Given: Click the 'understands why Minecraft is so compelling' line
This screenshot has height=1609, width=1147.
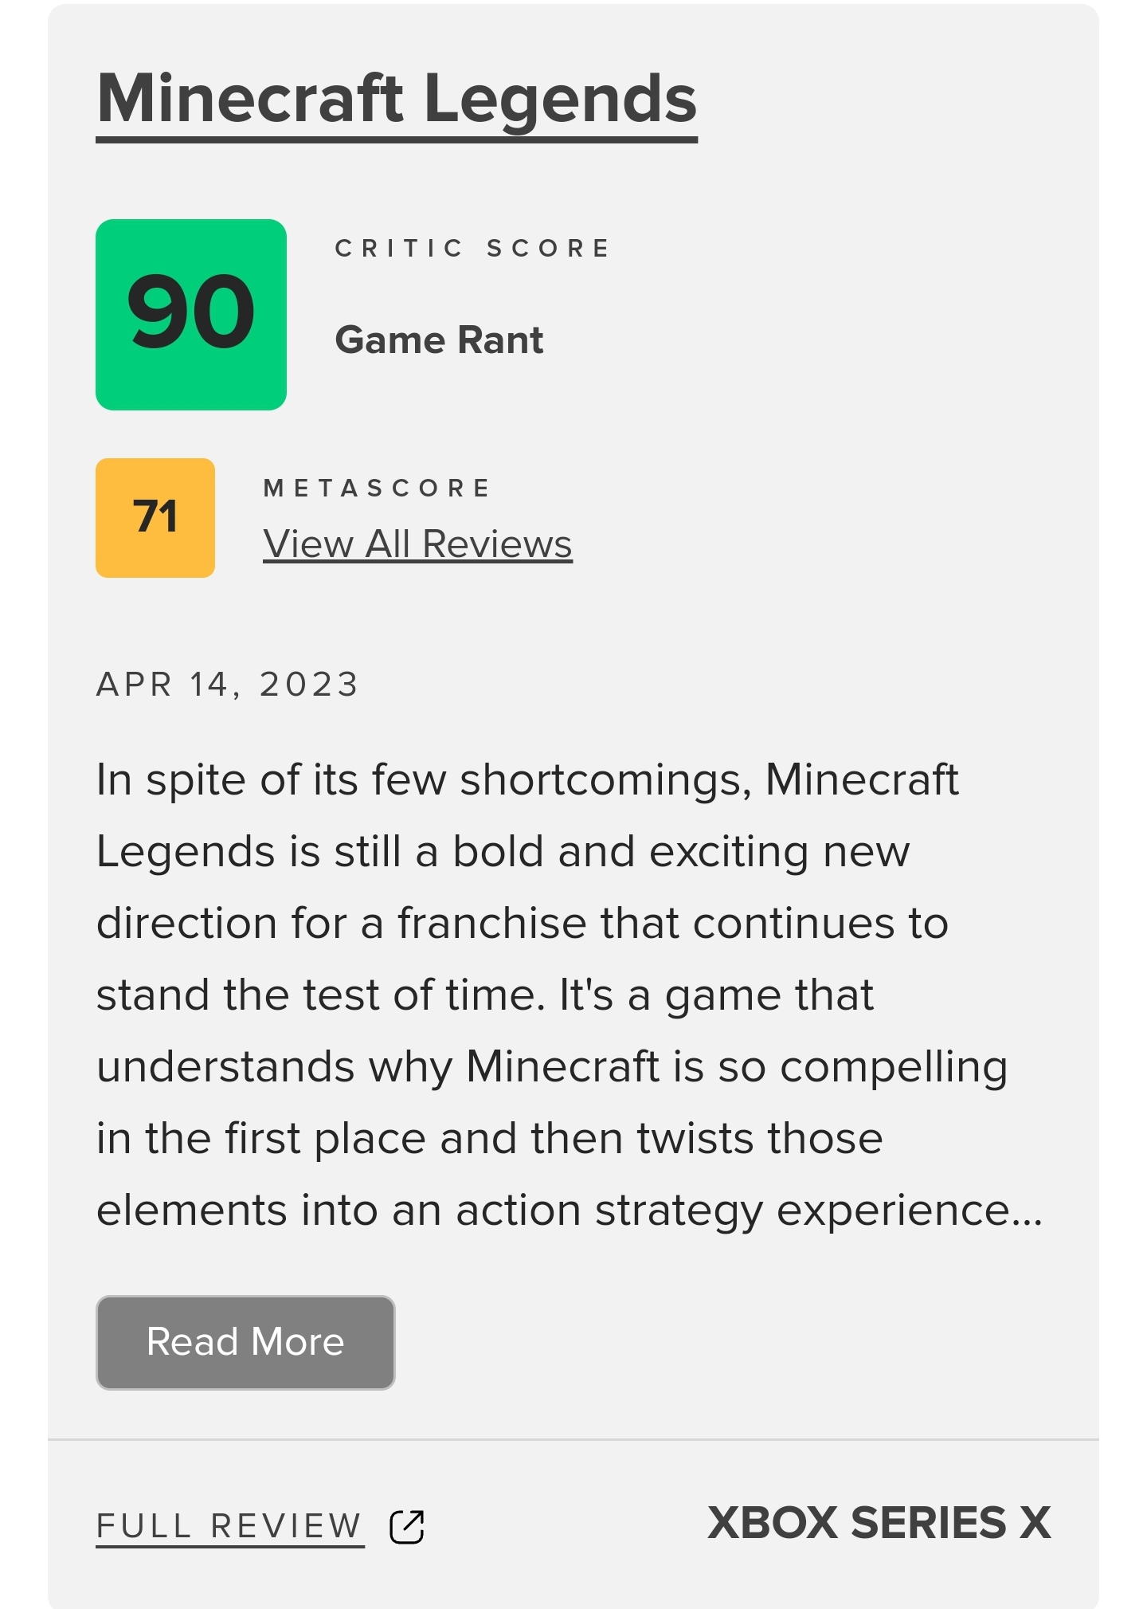Looking at the screenshot, I should tap(552, 1067).
